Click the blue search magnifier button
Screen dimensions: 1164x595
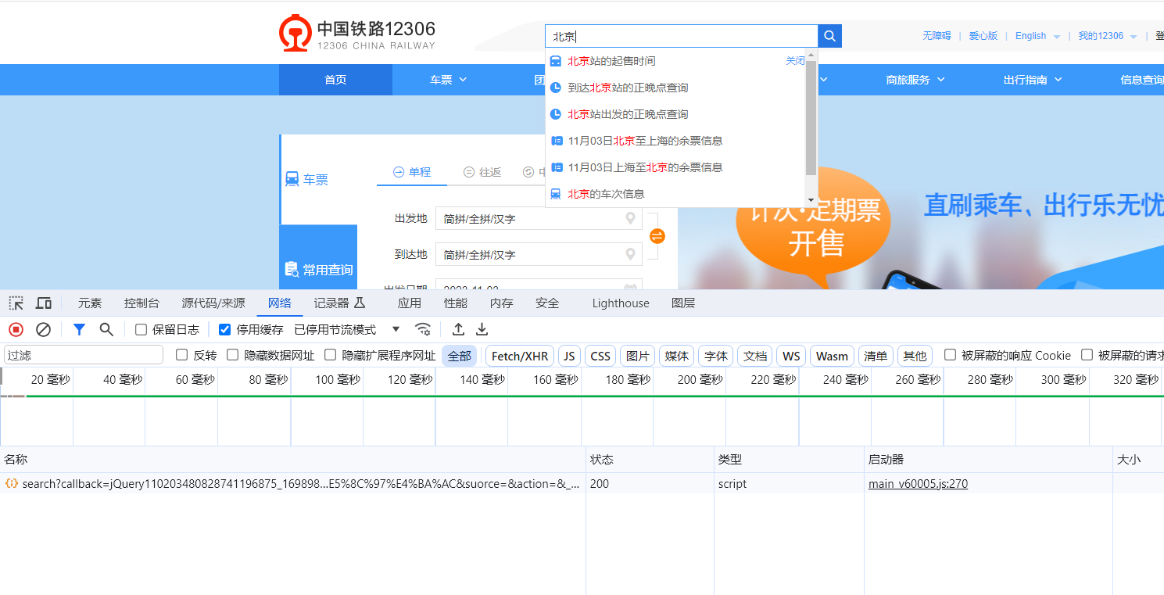tap(829, 36)
